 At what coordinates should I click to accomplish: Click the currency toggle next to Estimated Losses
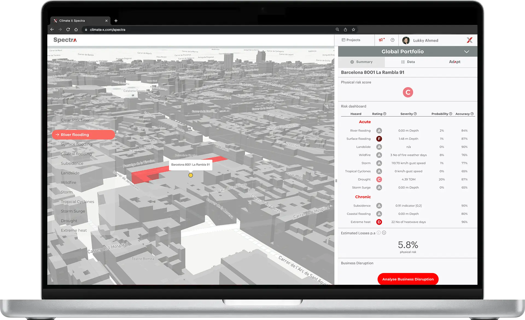[379, 233]
